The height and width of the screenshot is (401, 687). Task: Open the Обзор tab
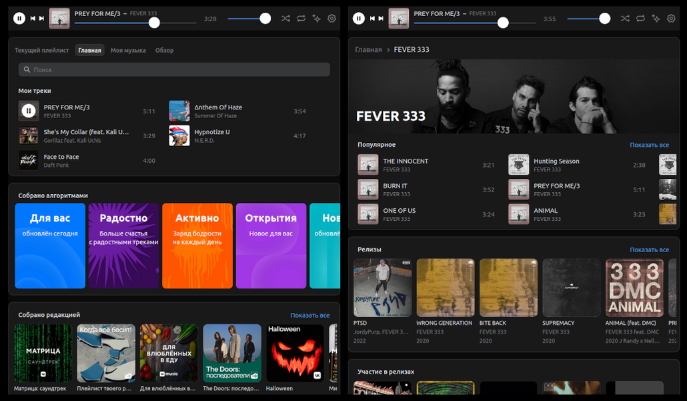pos(165,50)
